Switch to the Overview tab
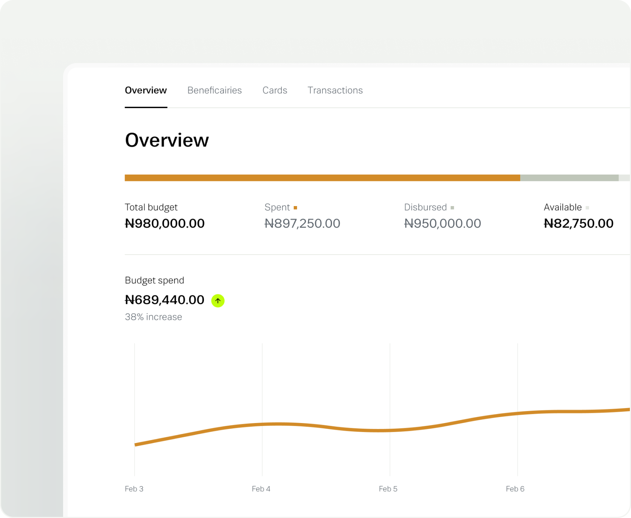The width and height of the screenshot is (631, 518). coord(146,90)
